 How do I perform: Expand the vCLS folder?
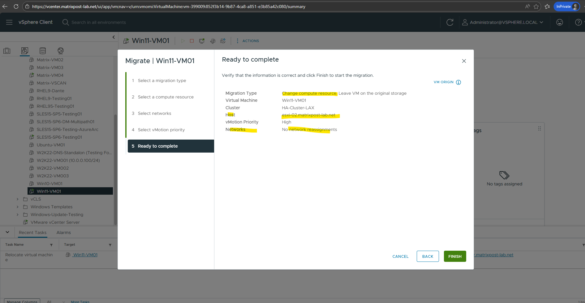pyautogui.click(x=18, y=199)
